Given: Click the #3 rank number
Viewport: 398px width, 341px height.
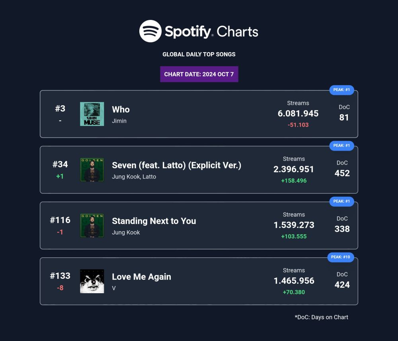Looking at the screenshot, I should click(x=60, y=108).
